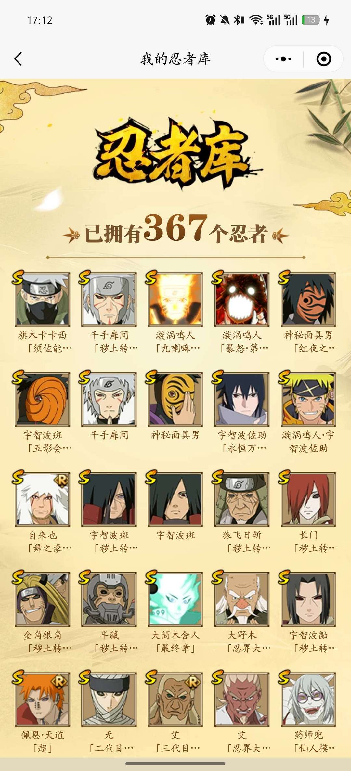Open 长门「秽土转…」red-haired avatar

pyautogui.click(x=308, y=500)
